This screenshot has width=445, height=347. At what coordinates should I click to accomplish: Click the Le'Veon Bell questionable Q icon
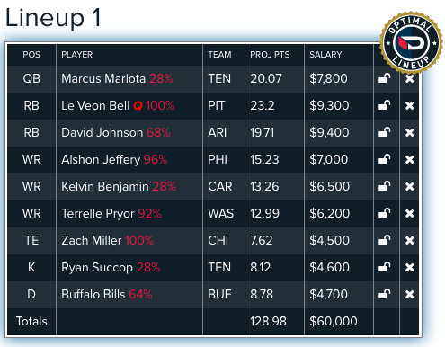138,106
